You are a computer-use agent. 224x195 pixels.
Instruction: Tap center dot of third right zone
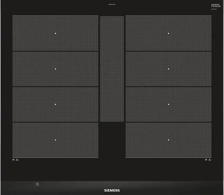(169, 104)
